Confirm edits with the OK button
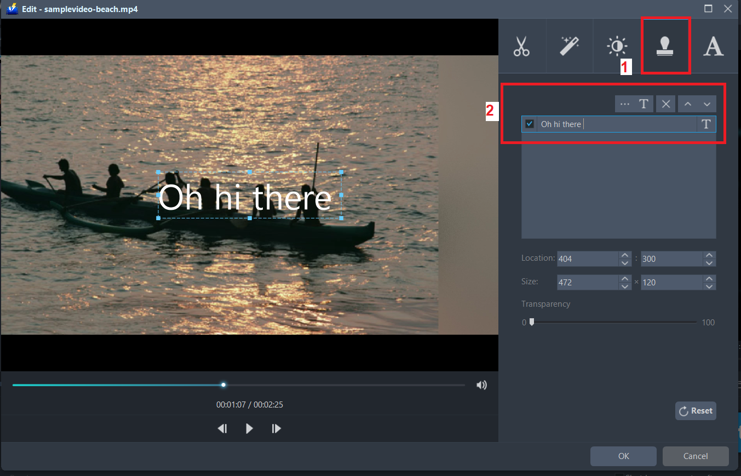This screenshot has height=476, width=741. [623, 456]
